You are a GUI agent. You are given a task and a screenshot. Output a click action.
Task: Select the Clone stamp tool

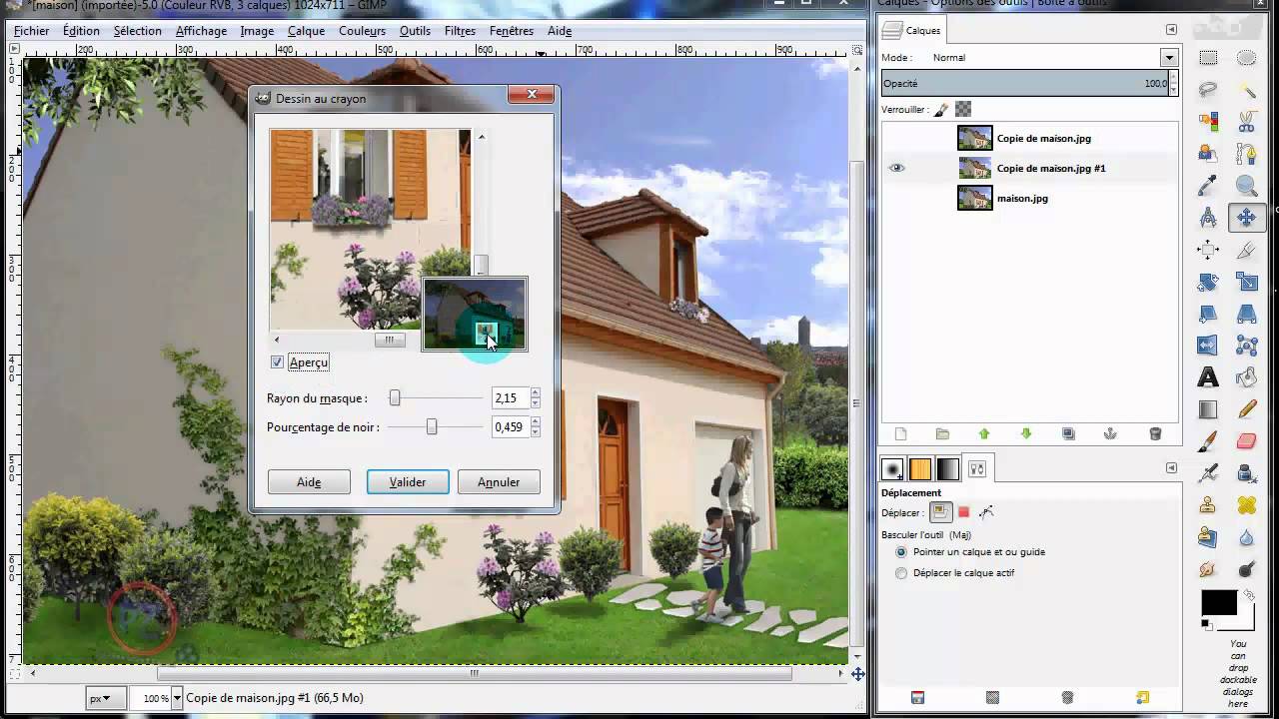[x=1208, y=505]
